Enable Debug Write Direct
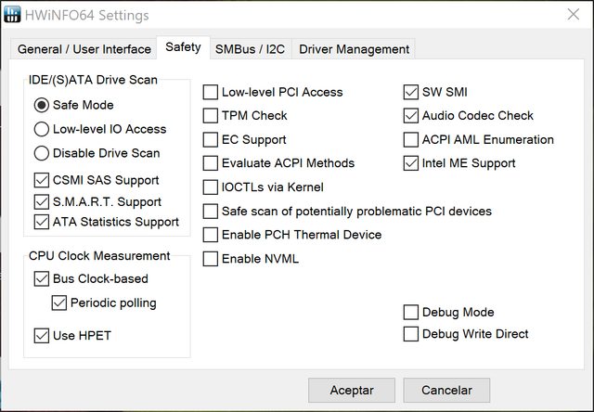 tap(410, 334)
